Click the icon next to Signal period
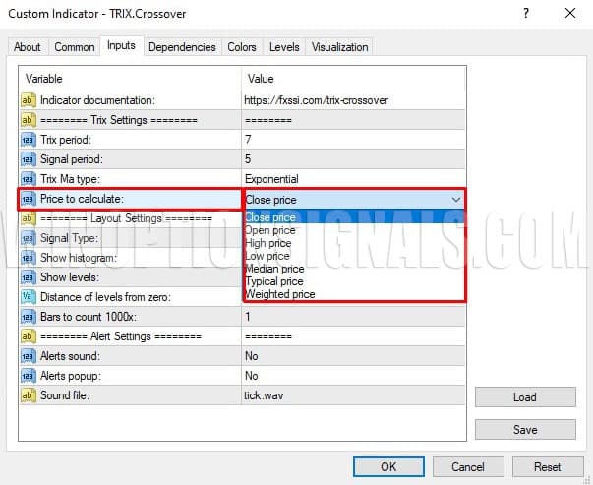 pyautogui.click(x=28, y=159)
